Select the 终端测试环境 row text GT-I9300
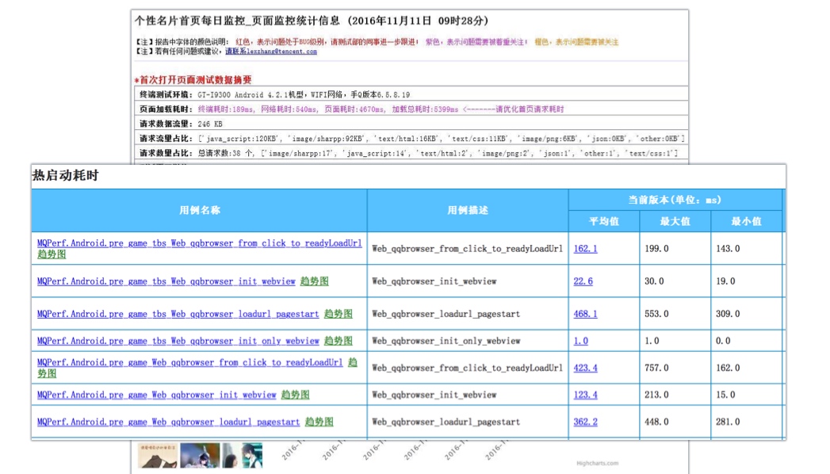Screen dimensions: 830x474 pyautogui.click(x=304, y=94)
